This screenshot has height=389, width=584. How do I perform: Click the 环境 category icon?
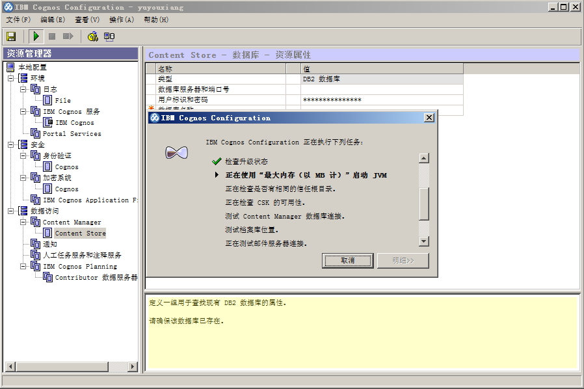23,78
